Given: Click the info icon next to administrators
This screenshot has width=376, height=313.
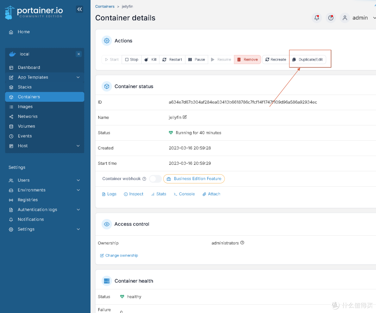Looking at the screenshot, I should click(242, 243).
